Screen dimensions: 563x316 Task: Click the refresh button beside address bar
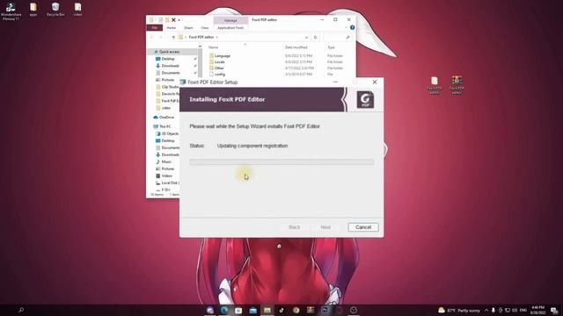[315, 37]
